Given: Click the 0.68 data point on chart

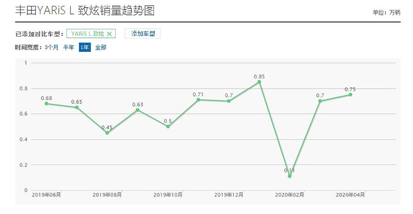Looking at the screenshot, I should (46, 104).
